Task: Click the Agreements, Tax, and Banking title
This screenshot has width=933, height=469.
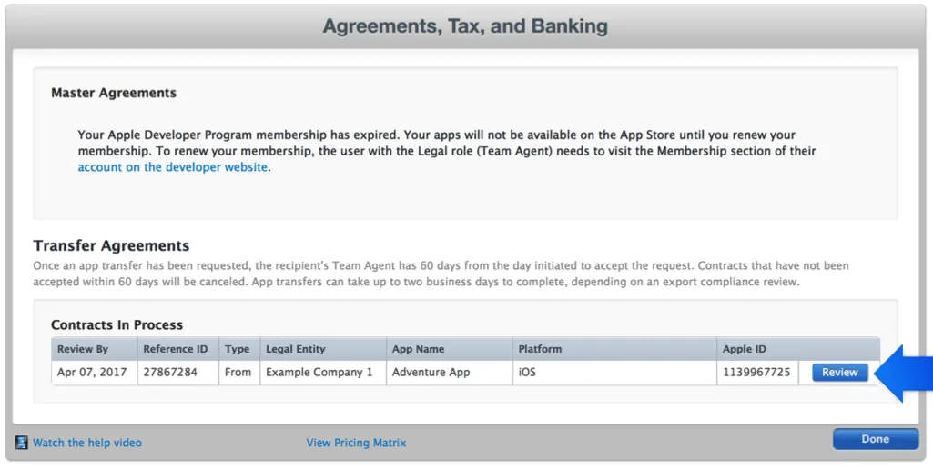Action: [x=465, y=26]
